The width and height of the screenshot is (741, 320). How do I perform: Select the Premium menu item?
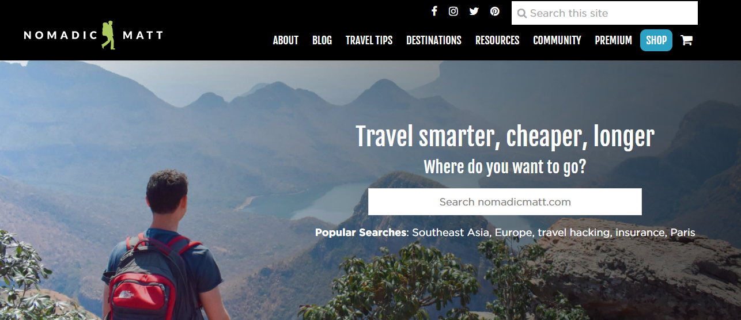tap(614, 40)
